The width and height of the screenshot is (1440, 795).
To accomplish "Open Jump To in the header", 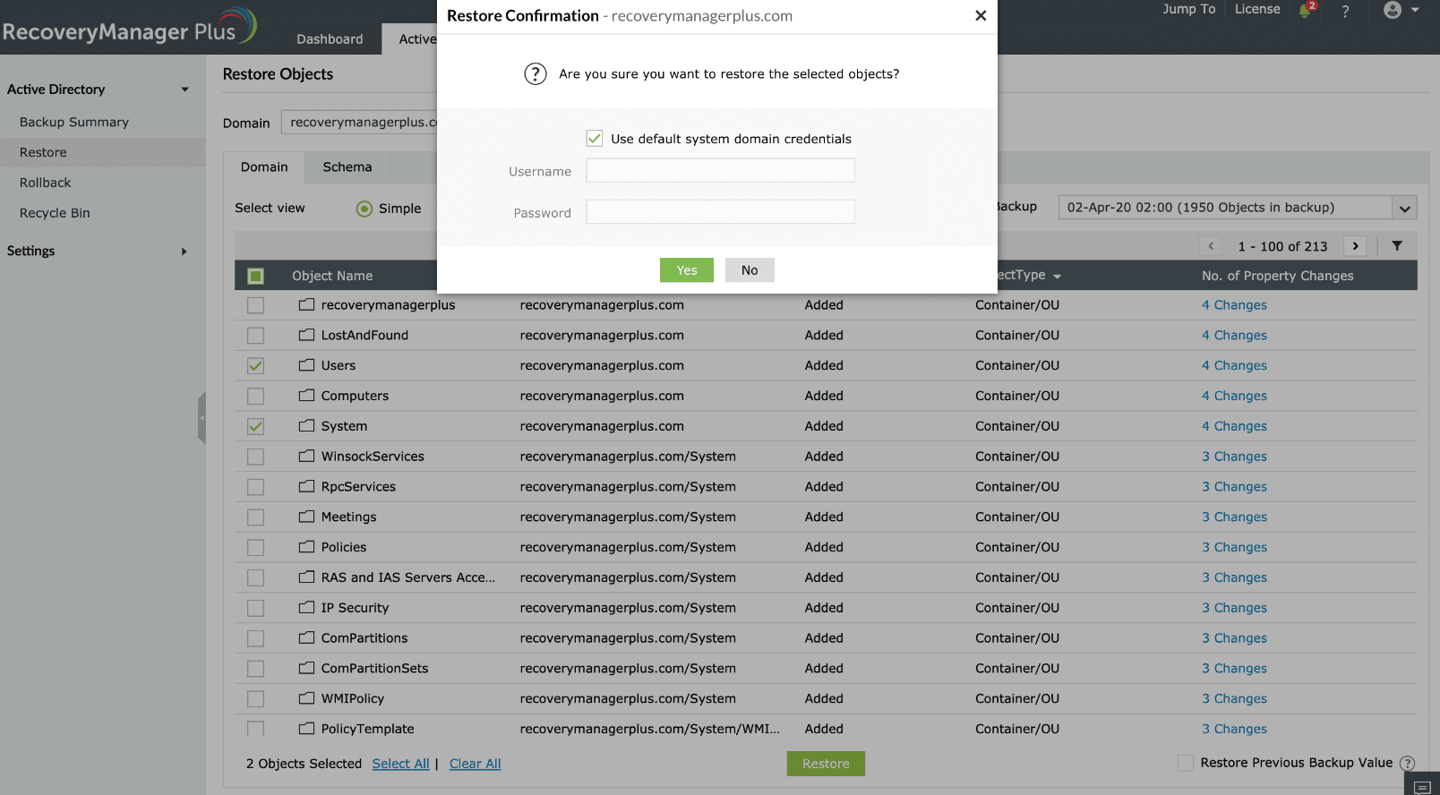I will point(1189,9).
